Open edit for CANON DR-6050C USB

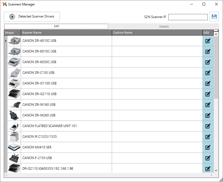pos(208,62)
